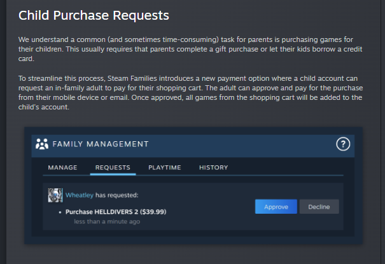385x264 pixels.
Task: Click the Family Management people icon
Action: click(x=42, y=144)
